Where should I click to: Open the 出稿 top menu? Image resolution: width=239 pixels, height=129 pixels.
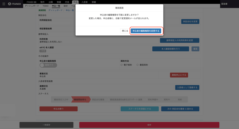[51, 2]
